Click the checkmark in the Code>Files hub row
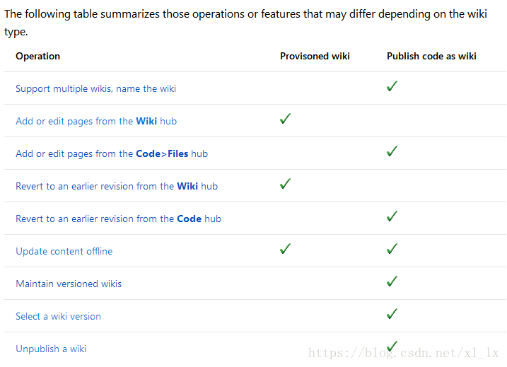Screen dimensions: 507x367 tap(392, 151)
